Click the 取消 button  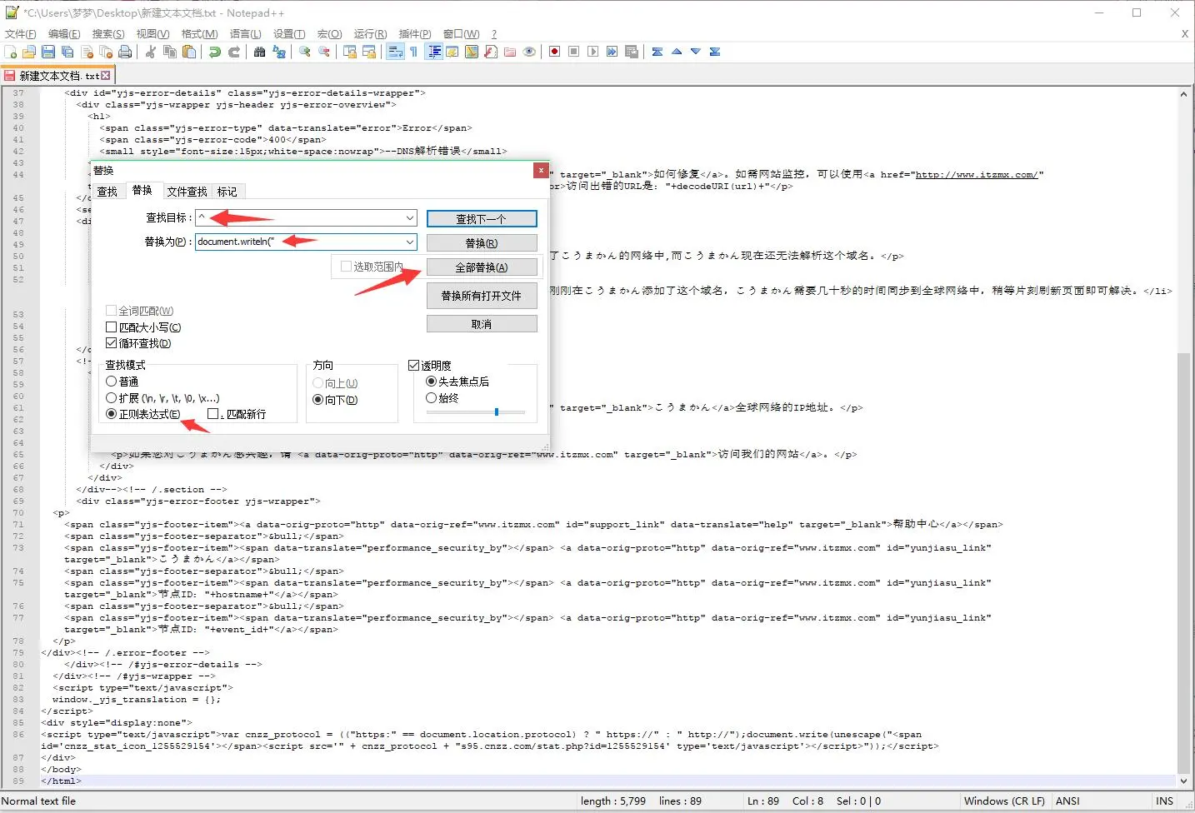pos(482,324)
